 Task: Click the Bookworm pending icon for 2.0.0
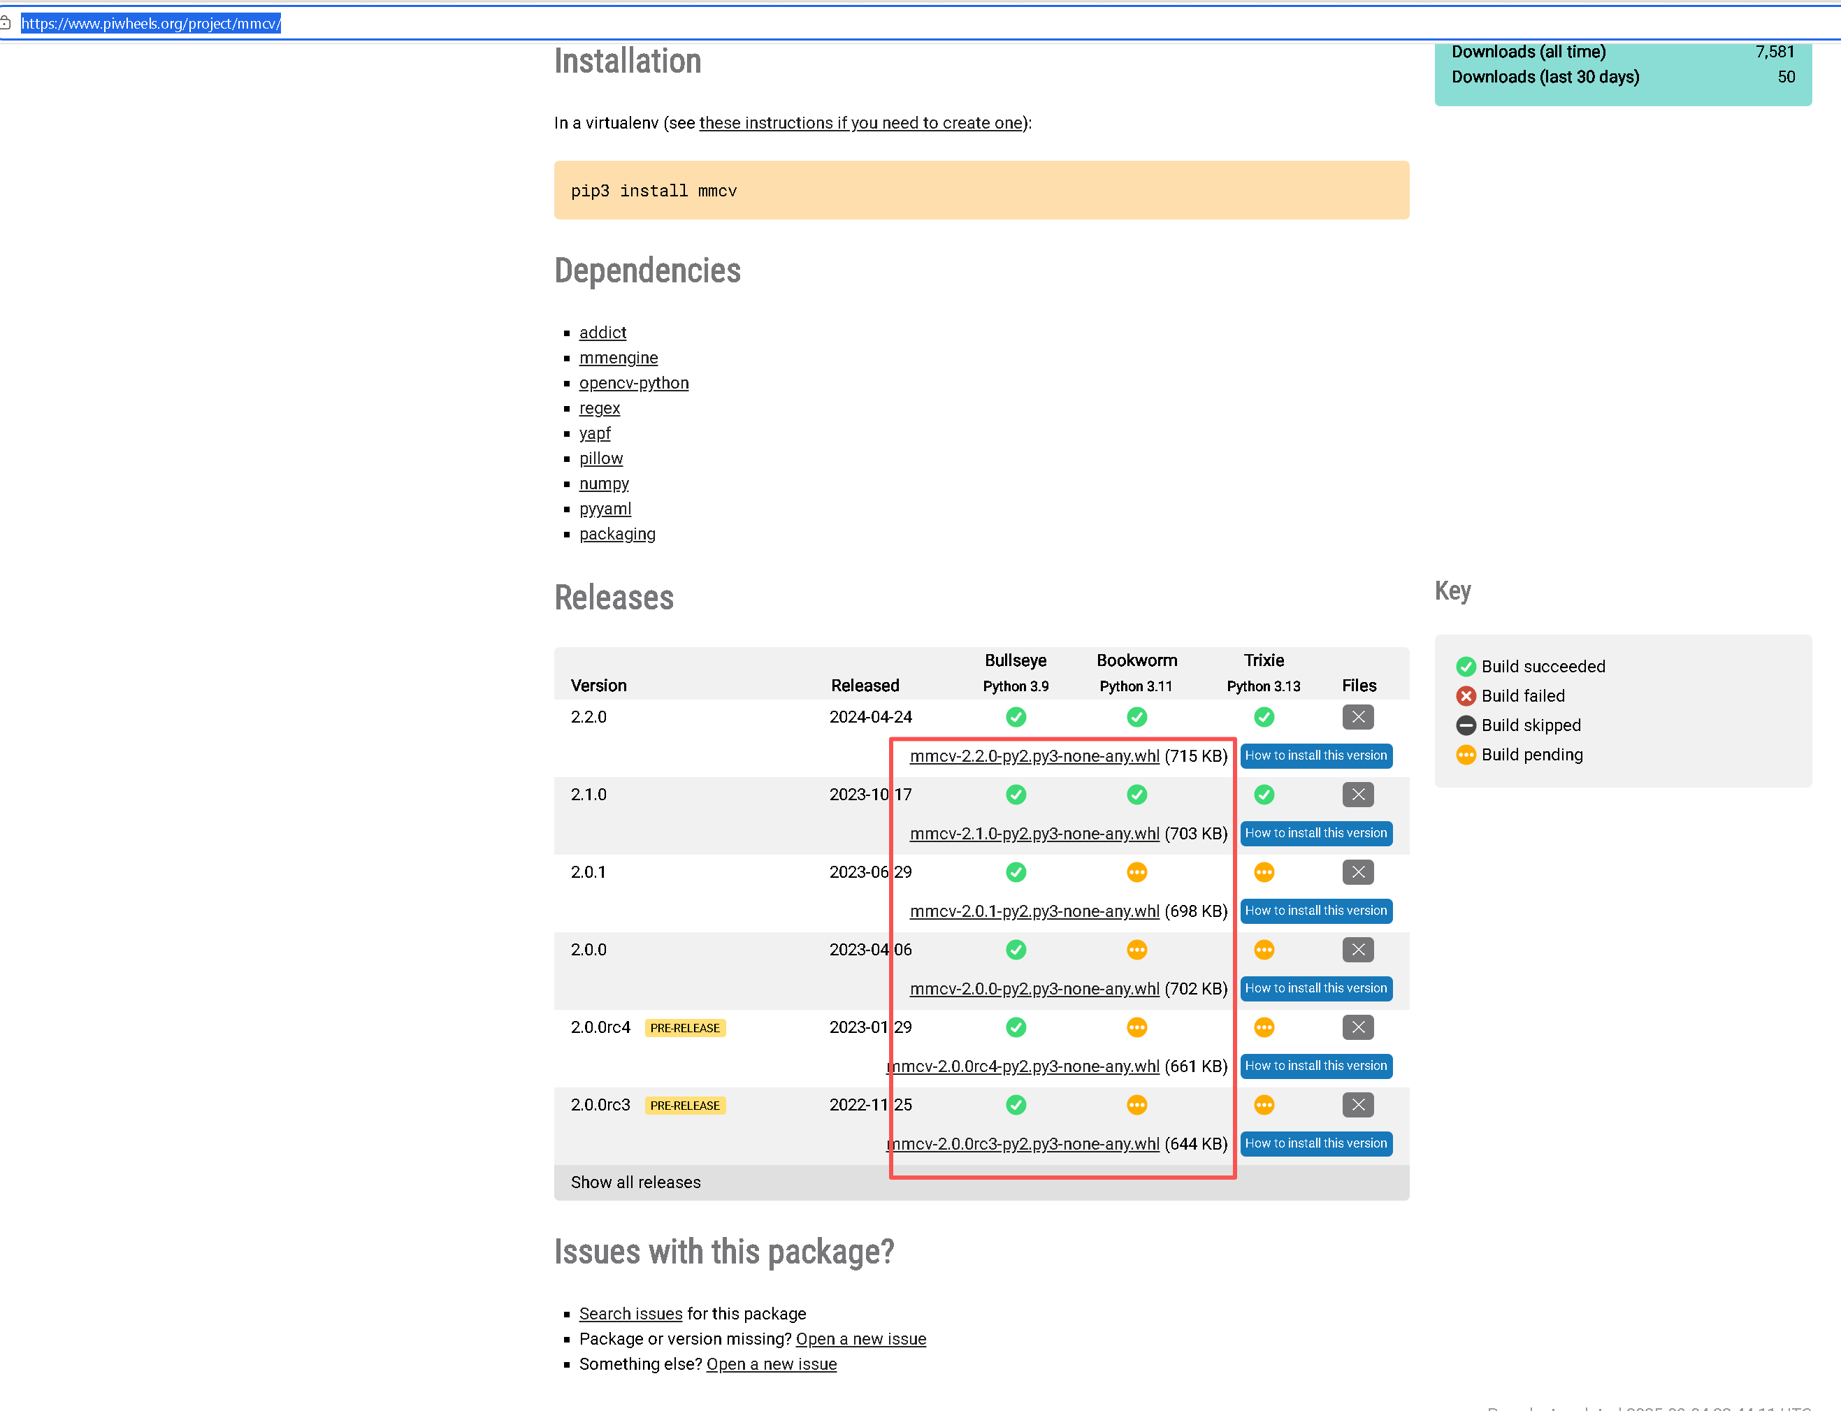(x=1136, y=950)
